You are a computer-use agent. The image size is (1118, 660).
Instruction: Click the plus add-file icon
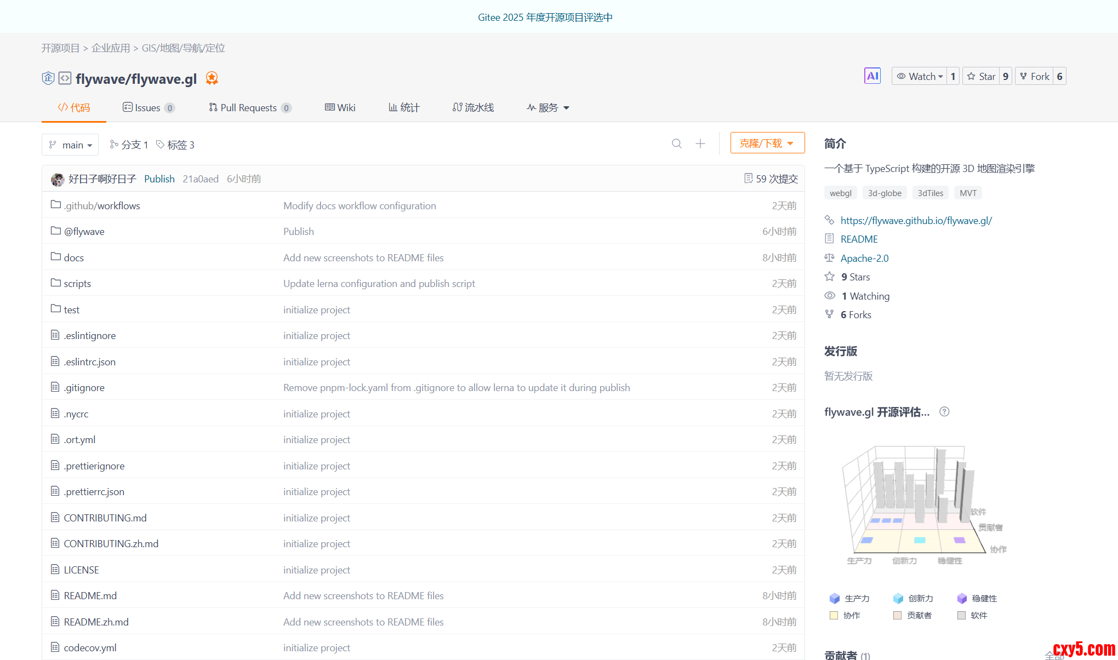[x=700, y=144]
